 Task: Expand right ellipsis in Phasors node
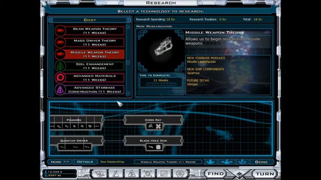(96, 126)
